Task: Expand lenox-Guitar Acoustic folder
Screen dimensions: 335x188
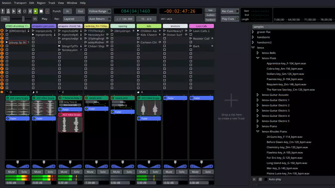Action: pos(258,95)
